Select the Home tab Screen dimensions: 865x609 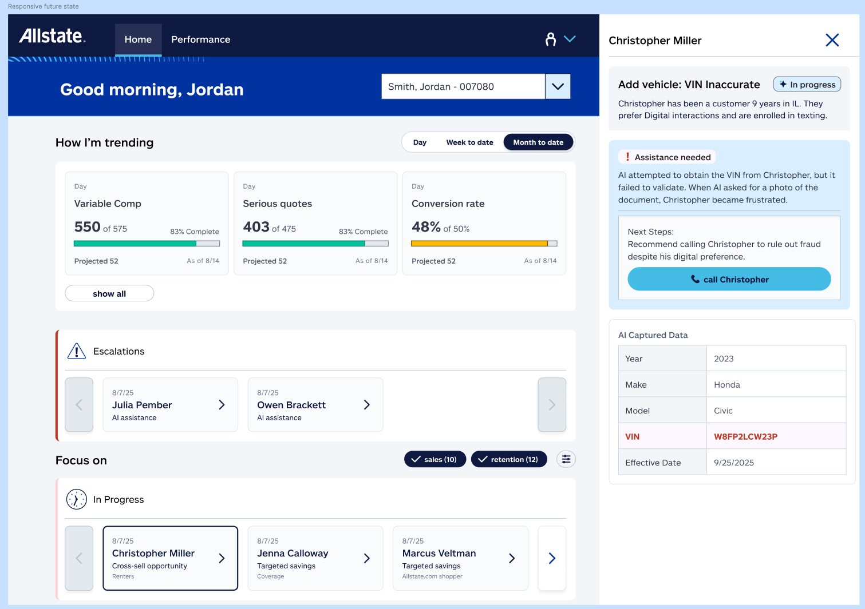click(138, 39)
